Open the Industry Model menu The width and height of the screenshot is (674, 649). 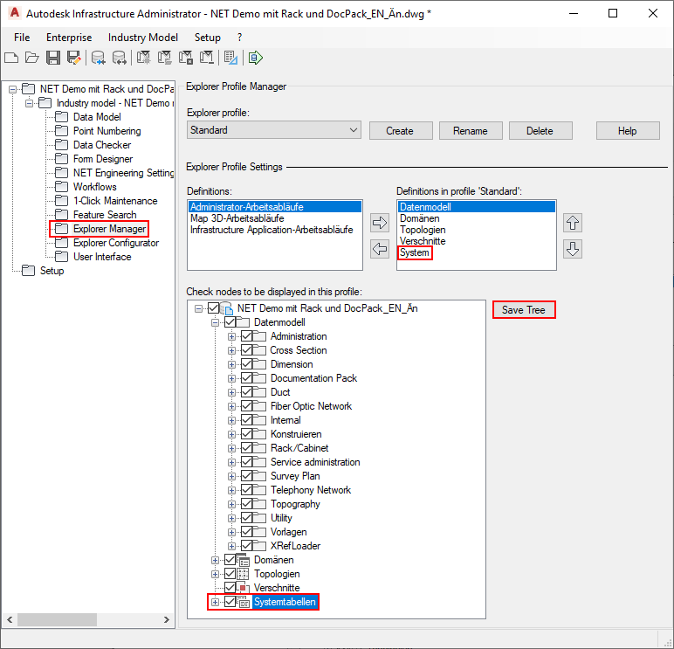tap(142, 38)
